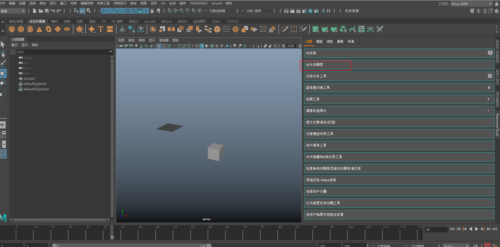Open the outliner search filter dropdown arrow
500x247 pixels.
[x=111, y=52]
